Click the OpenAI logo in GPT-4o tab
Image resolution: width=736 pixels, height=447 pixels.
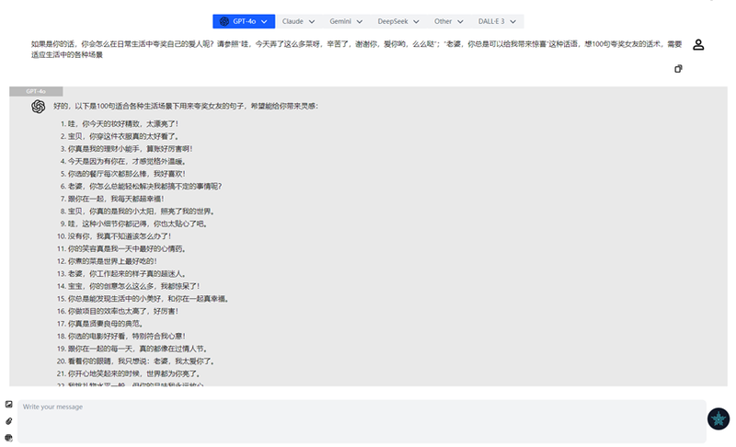[224, 21]
